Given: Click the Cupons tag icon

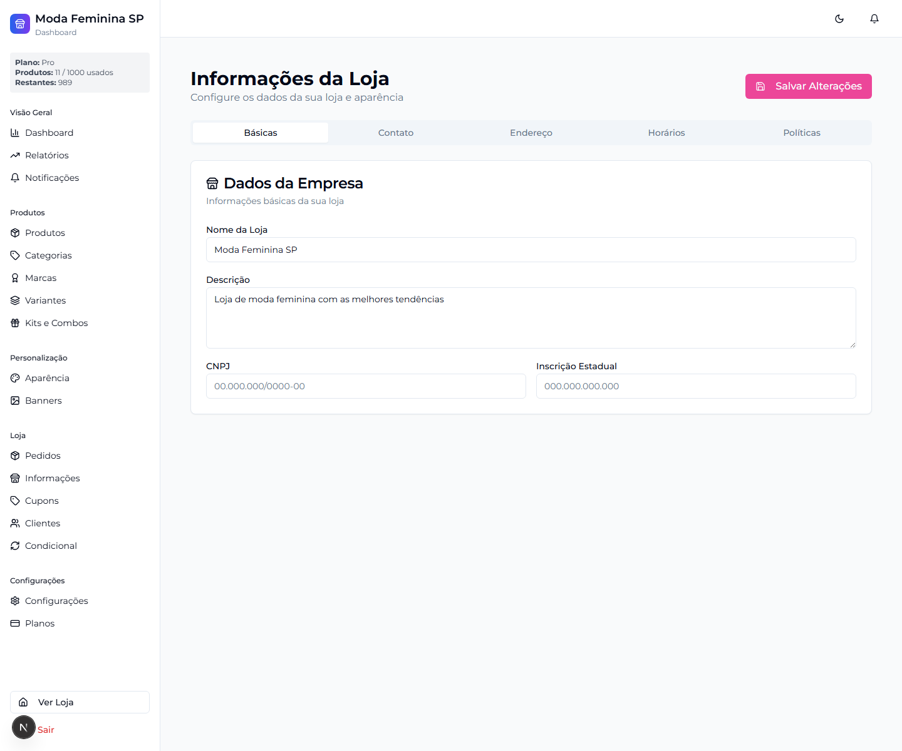Looking at the screenshot, I should 15,501.
